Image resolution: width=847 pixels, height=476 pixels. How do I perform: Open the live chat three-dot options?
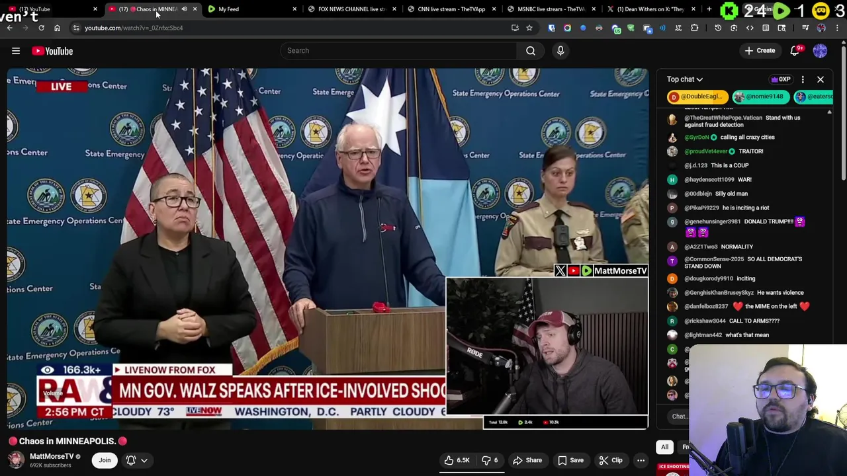pyautogui.click(x=803, y=79)
